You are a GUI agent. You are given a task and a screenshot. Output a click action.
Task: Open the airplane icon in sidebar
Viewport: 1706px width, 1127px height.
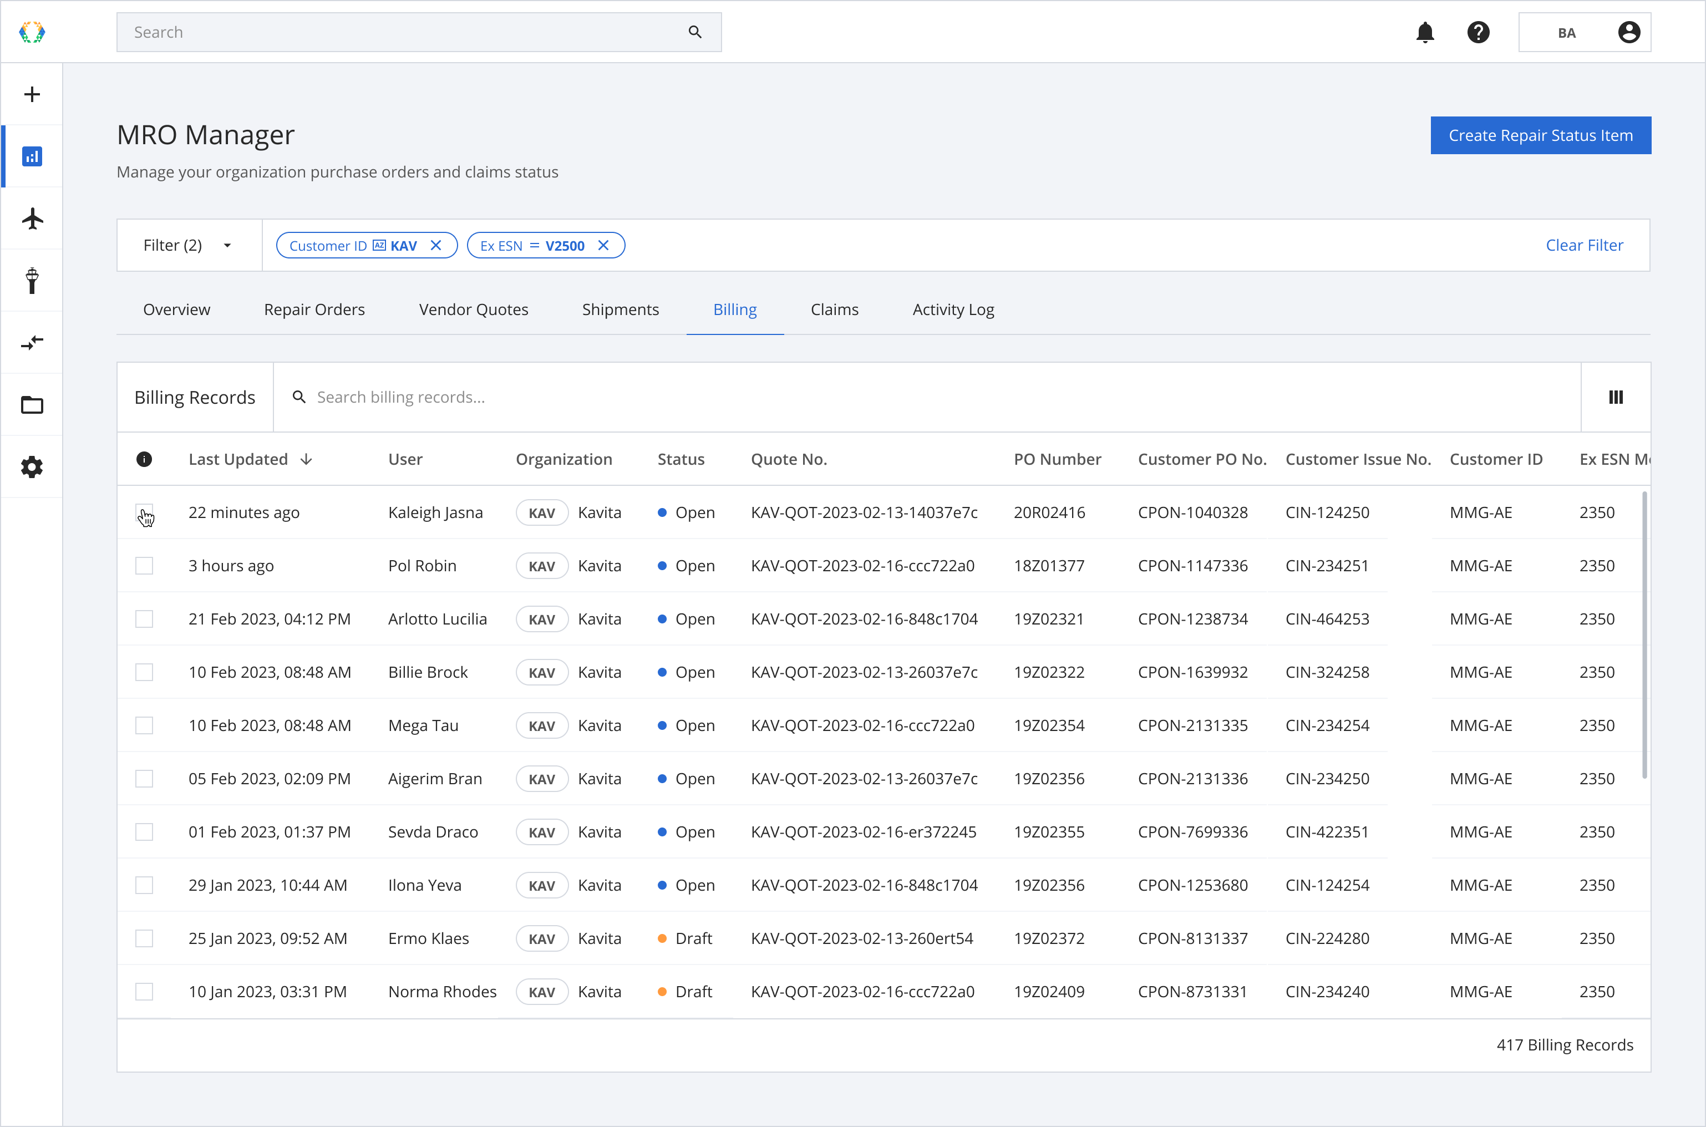coord(32,219)
